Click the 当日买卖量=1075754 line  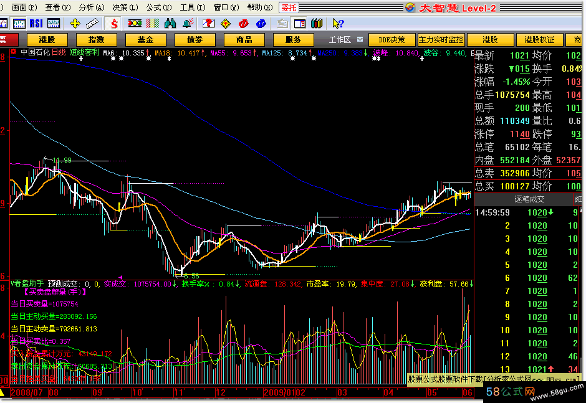pyautogui.click(x=44, y=304)
